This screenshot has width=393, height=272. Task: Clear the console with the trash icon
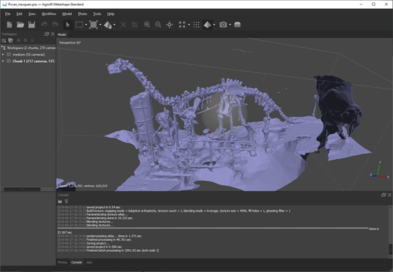[x=66, y=202]
